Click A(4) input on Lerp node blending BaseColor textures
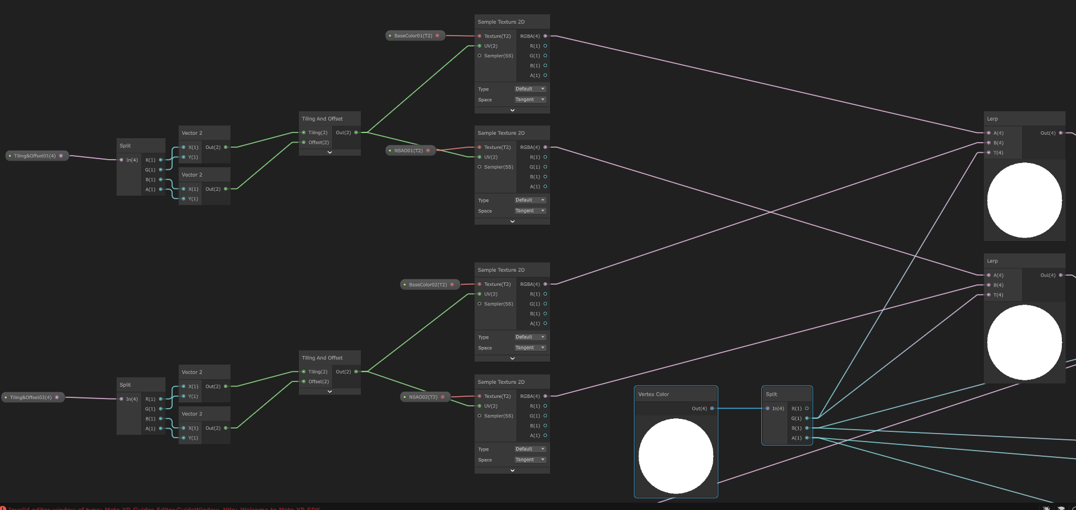The height and width of the screenshot is (510, 1076). pyautogui.click(x=989, y=133)
